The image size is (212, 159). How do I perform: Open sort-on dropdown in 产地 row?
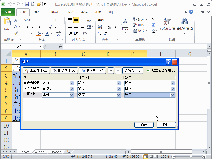pyautogui.click(x=118, y=83)
